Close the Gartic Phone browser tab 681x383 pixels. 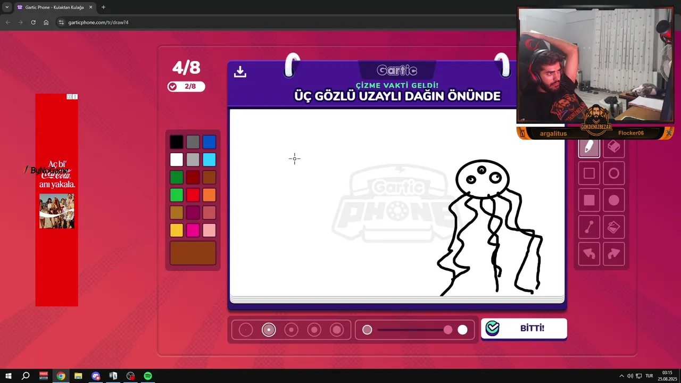coord(90,7)
